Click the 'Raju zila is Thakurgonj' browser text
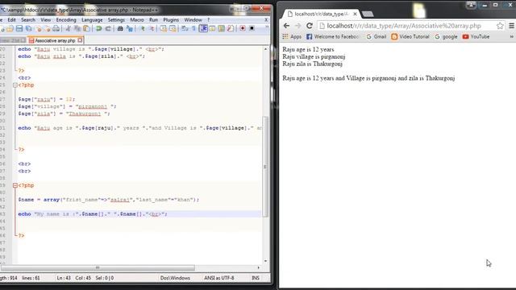The image size is (516, 290). (312, 64)
